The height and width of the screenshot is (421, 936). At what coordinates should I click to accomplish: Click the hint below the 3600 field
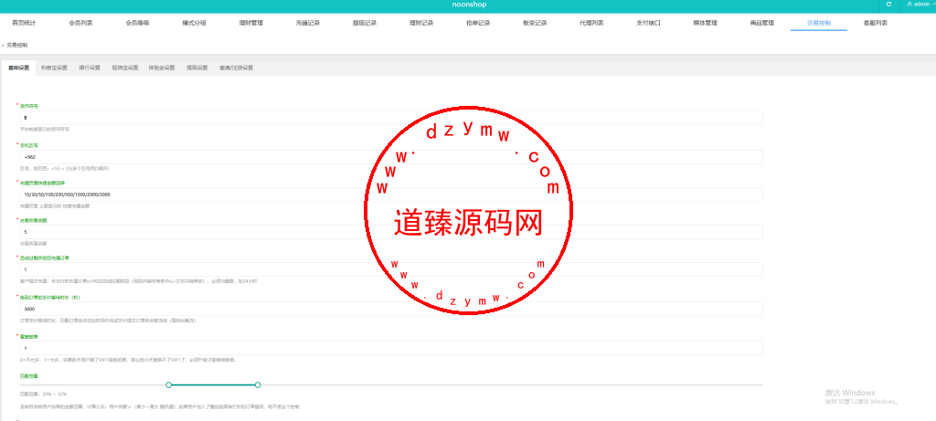coord(108,321)
